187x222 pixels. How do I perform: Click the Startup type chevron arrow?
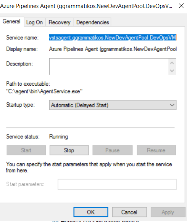coord(172,105)
